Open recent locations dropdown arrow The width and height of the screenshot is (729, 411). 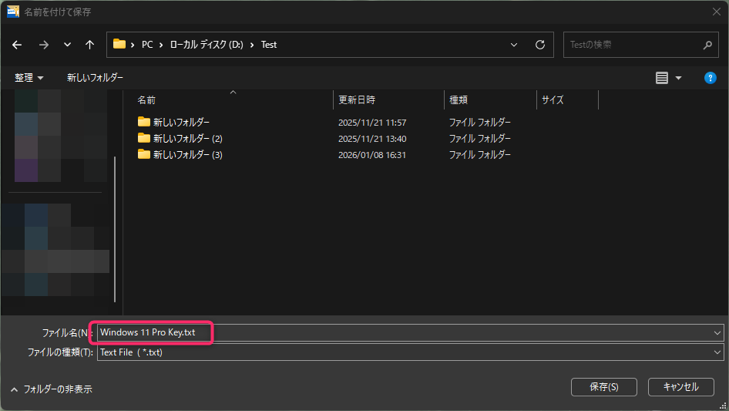pyautogui.click(x=66, y=45)
